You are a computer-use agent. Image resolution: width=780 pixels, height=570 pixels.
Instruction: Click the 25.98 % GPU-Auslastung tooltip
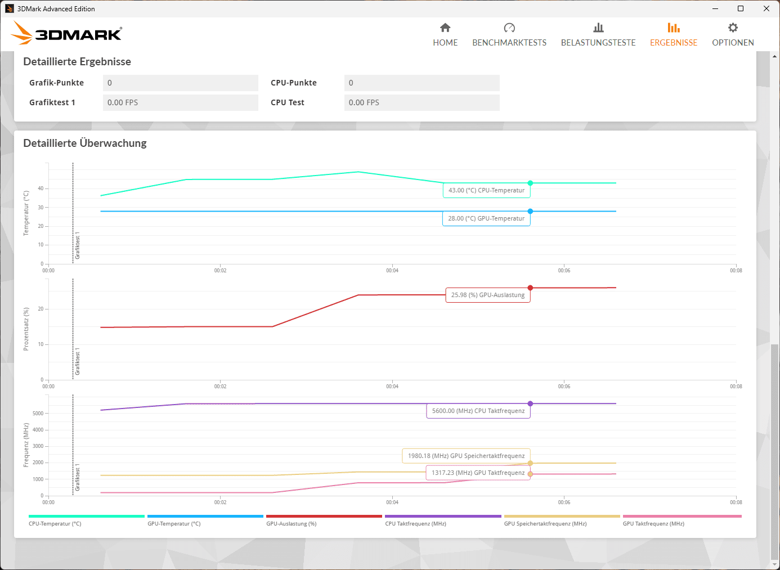(x=488, y=295)
